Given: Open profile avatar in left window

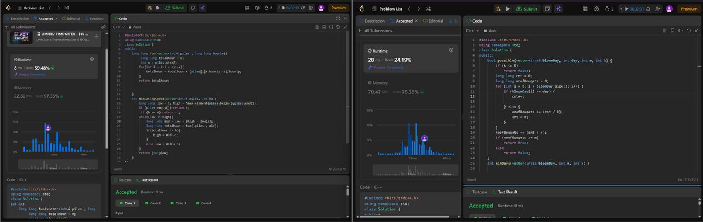Looking at the screenshot, I should 321,8.
